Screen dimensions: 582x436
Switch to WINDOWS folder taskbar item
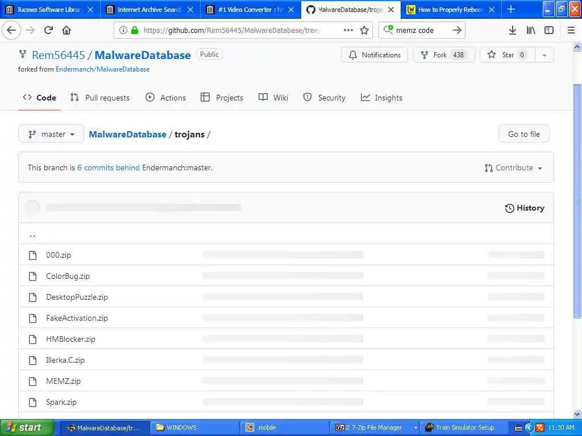[194, 428]
